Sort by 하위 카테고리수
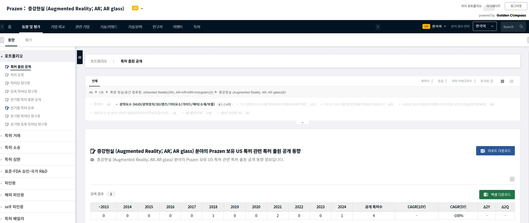529x223 pixels. pyautogui.click(x=464, y=81)
